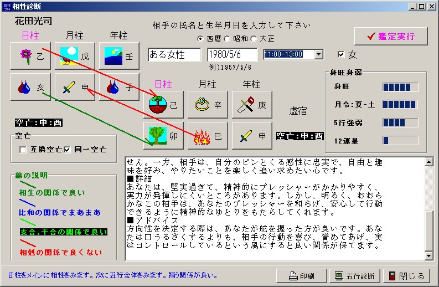
Task: Click the sea scene 壬 year pillar tile
Action: (x=119, y=56)
